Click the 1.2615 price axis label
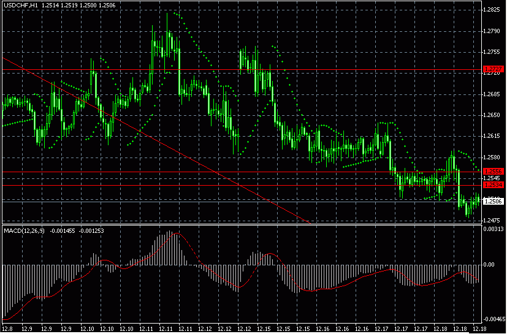This screenshot has width=507, height=334. 492,136
